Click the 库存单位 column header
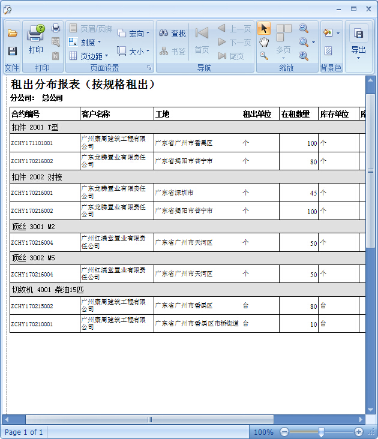The height and width of the screenshot is (439, 378). (x=338, y=114)
